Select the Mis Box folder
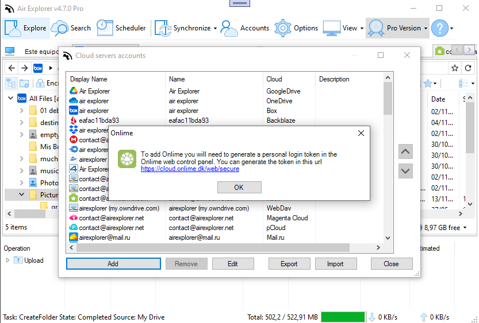 coord(44,146)
